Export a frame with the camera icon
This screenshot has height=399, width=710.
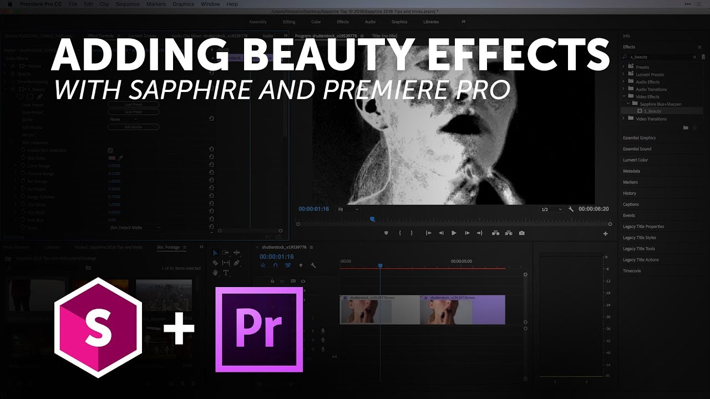tap(521, 233)
